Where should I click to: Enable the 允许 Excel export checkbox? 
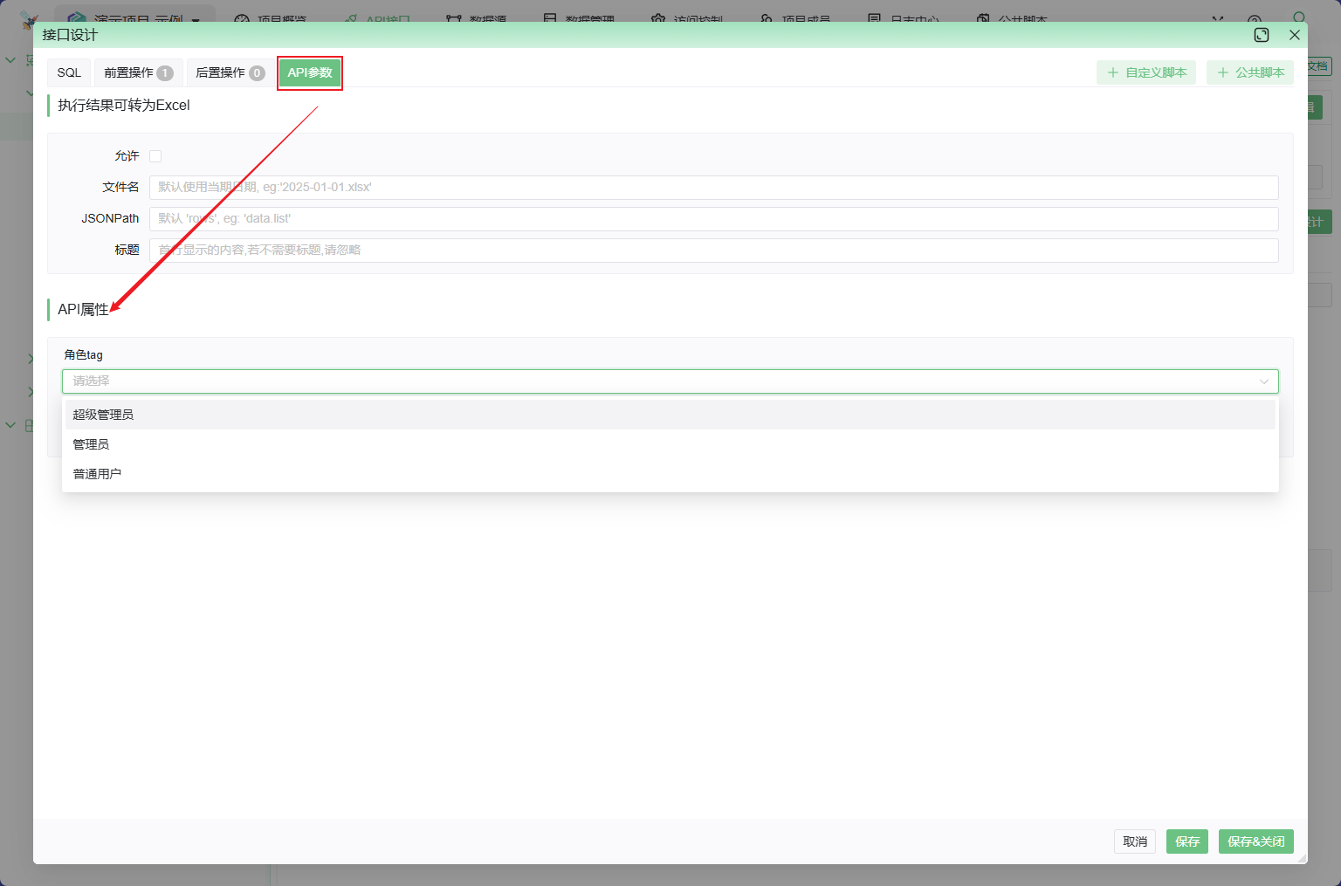tap(155, 156)
